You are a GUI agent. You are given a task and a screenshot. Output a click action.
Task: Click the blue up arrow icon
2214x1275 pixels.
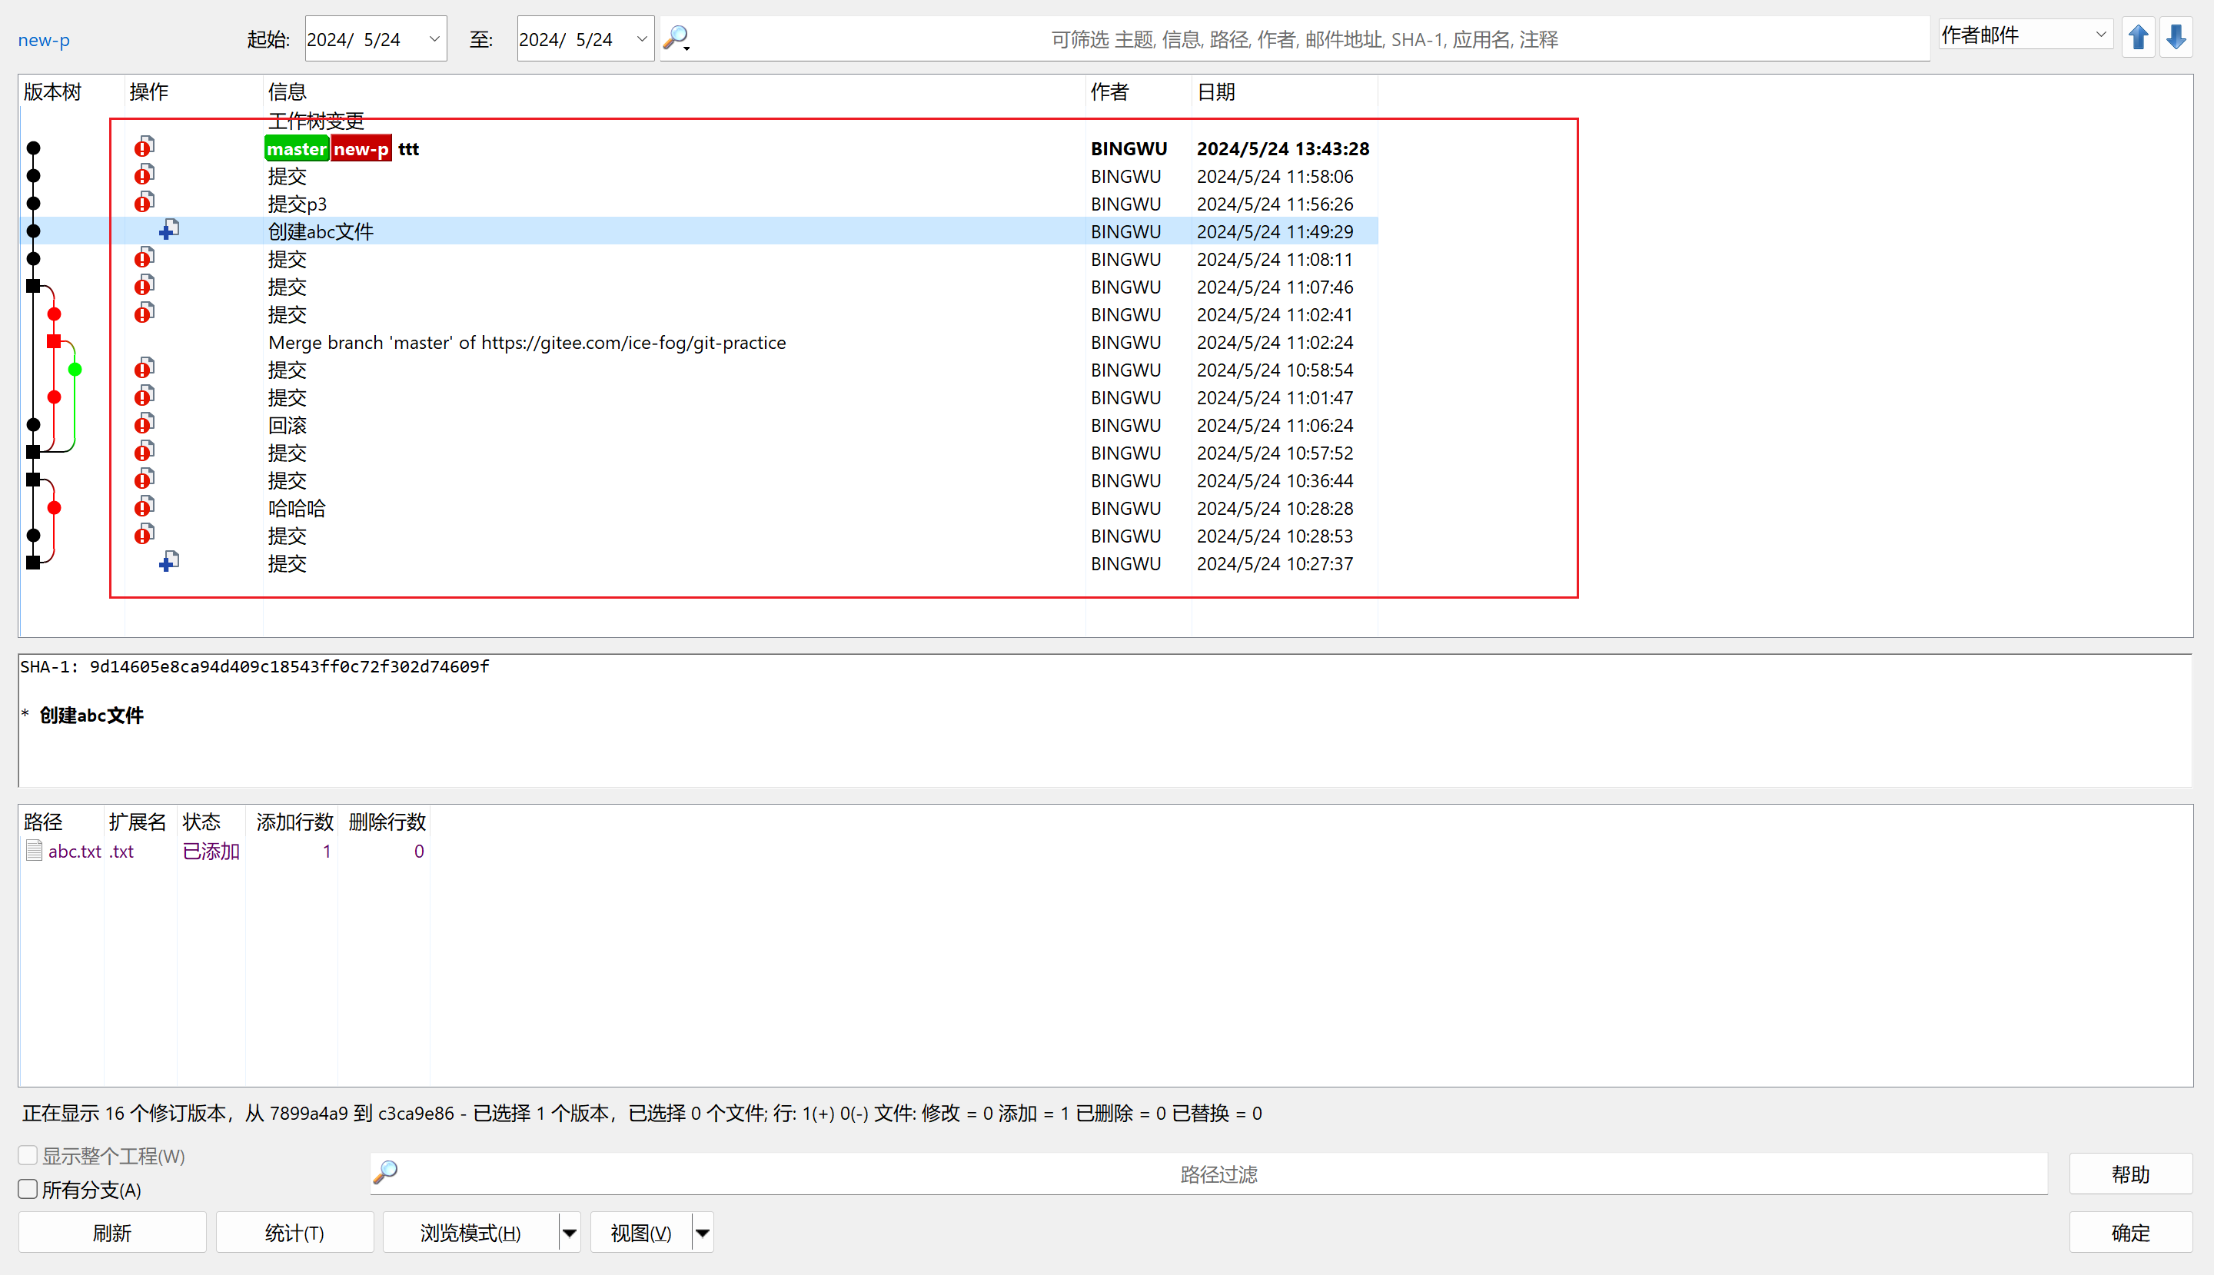2138,38
